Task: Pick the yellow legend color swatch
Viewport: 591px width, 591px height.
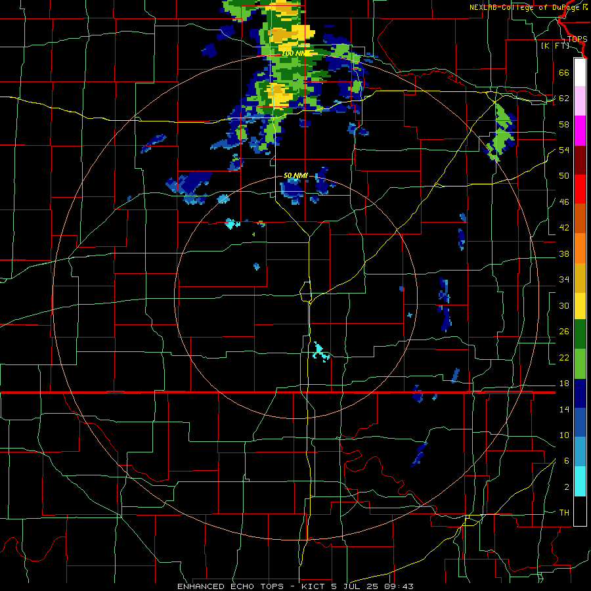Action: [580, 306]
